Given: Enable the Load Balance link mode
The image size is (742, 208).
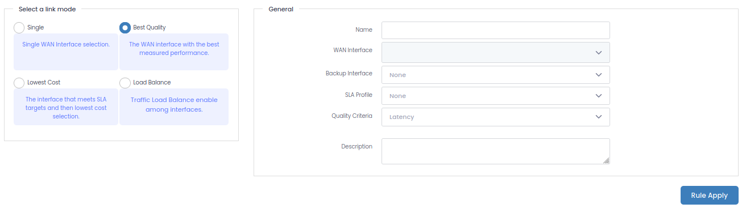Looking at the screenshot, I should 125,83.
